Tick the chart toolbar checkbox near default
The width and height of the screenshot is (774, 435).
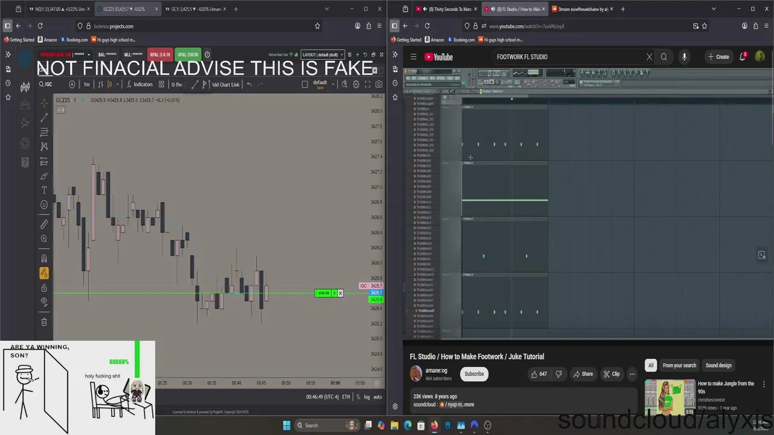pyautogui.click(x=305, y=85)
